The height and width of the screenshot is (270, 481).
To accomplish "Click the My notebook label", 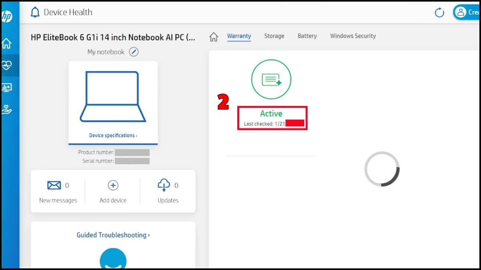I will point(106,52).
